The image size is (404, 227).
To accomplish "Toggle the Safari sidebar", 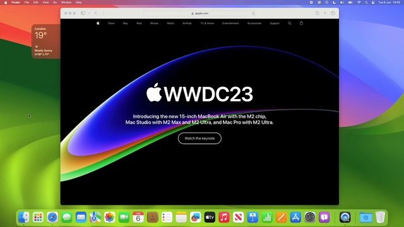I will pyautogui.click(x=83, y=13).
